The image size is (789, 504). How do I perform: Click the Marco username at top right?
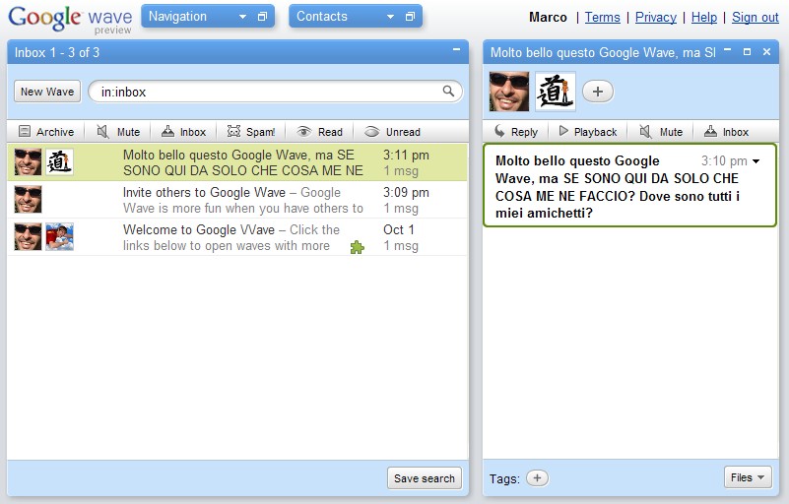(548, 17)
